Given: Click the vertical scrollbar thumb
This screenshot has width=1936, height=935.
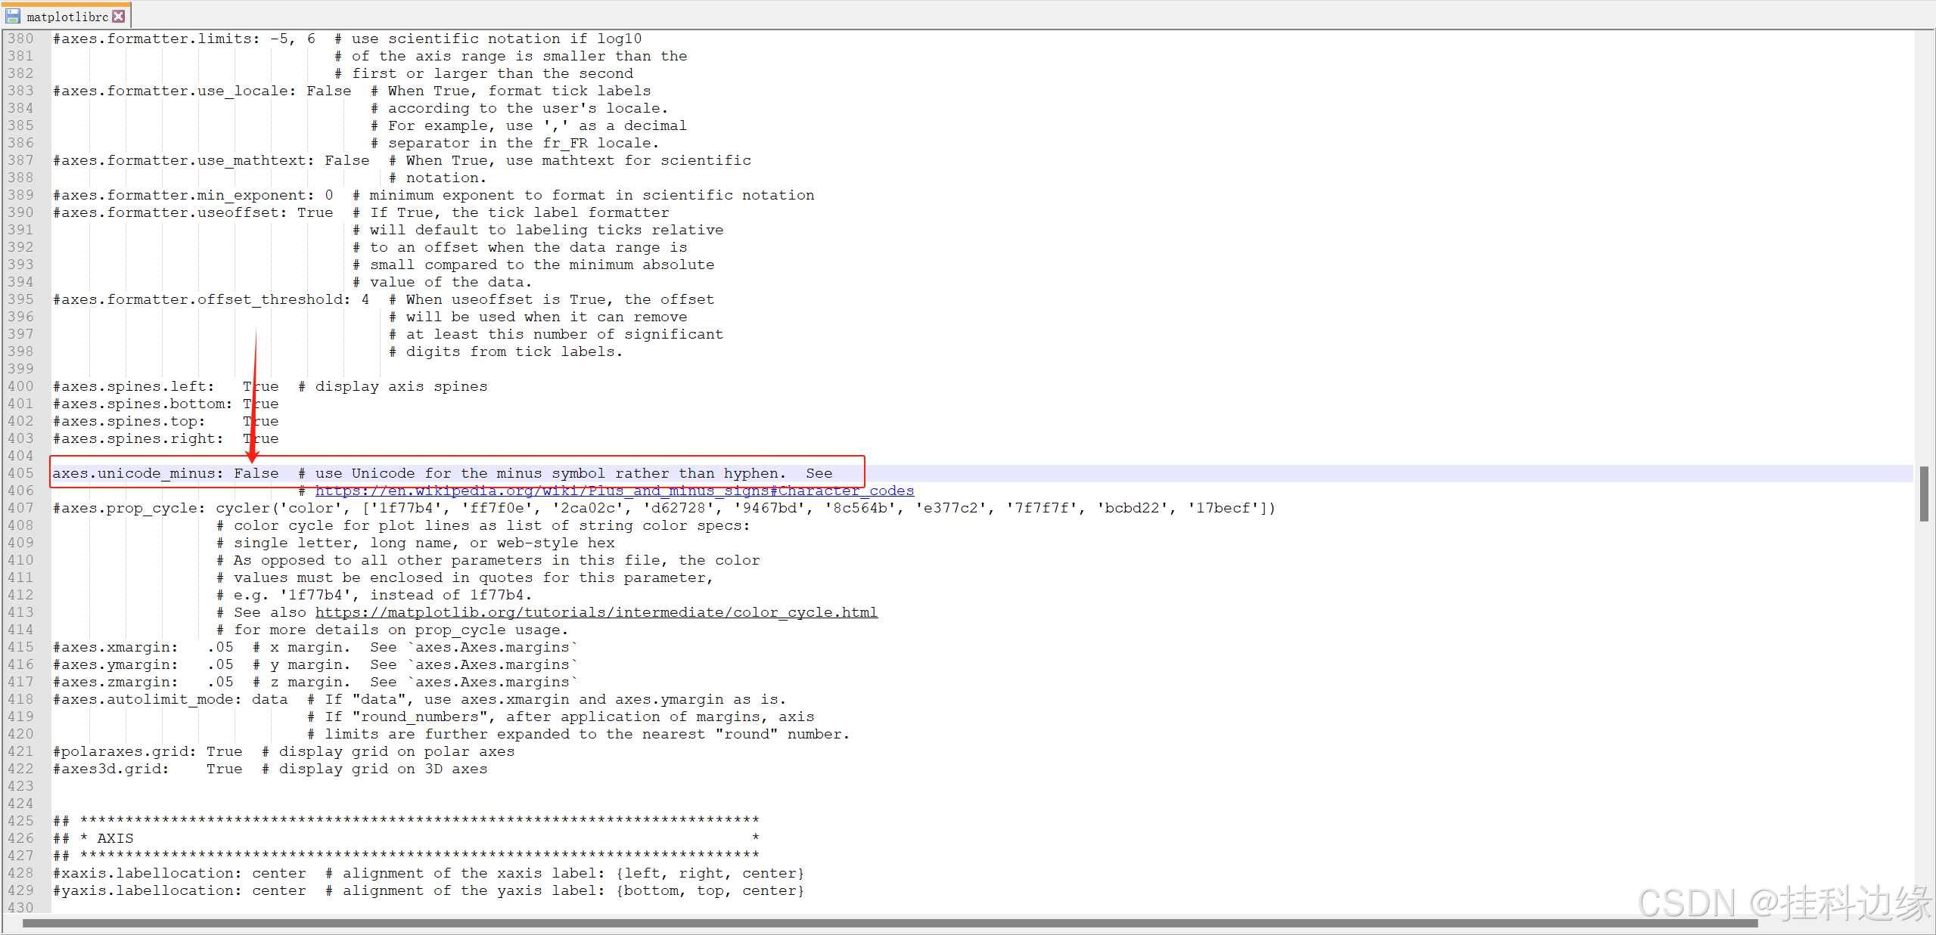Looking at the screenshot, I should point(1924,494).
